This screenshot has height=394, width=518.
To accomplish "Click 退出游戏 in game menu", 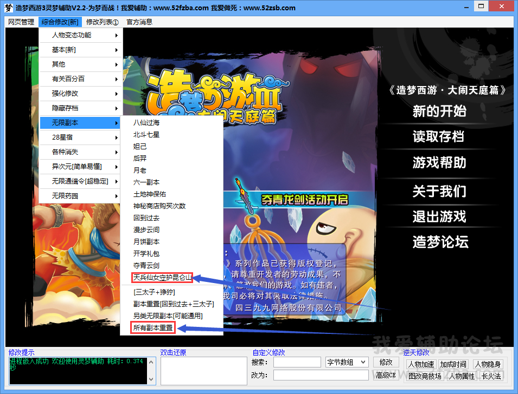I will pos(439,216).
